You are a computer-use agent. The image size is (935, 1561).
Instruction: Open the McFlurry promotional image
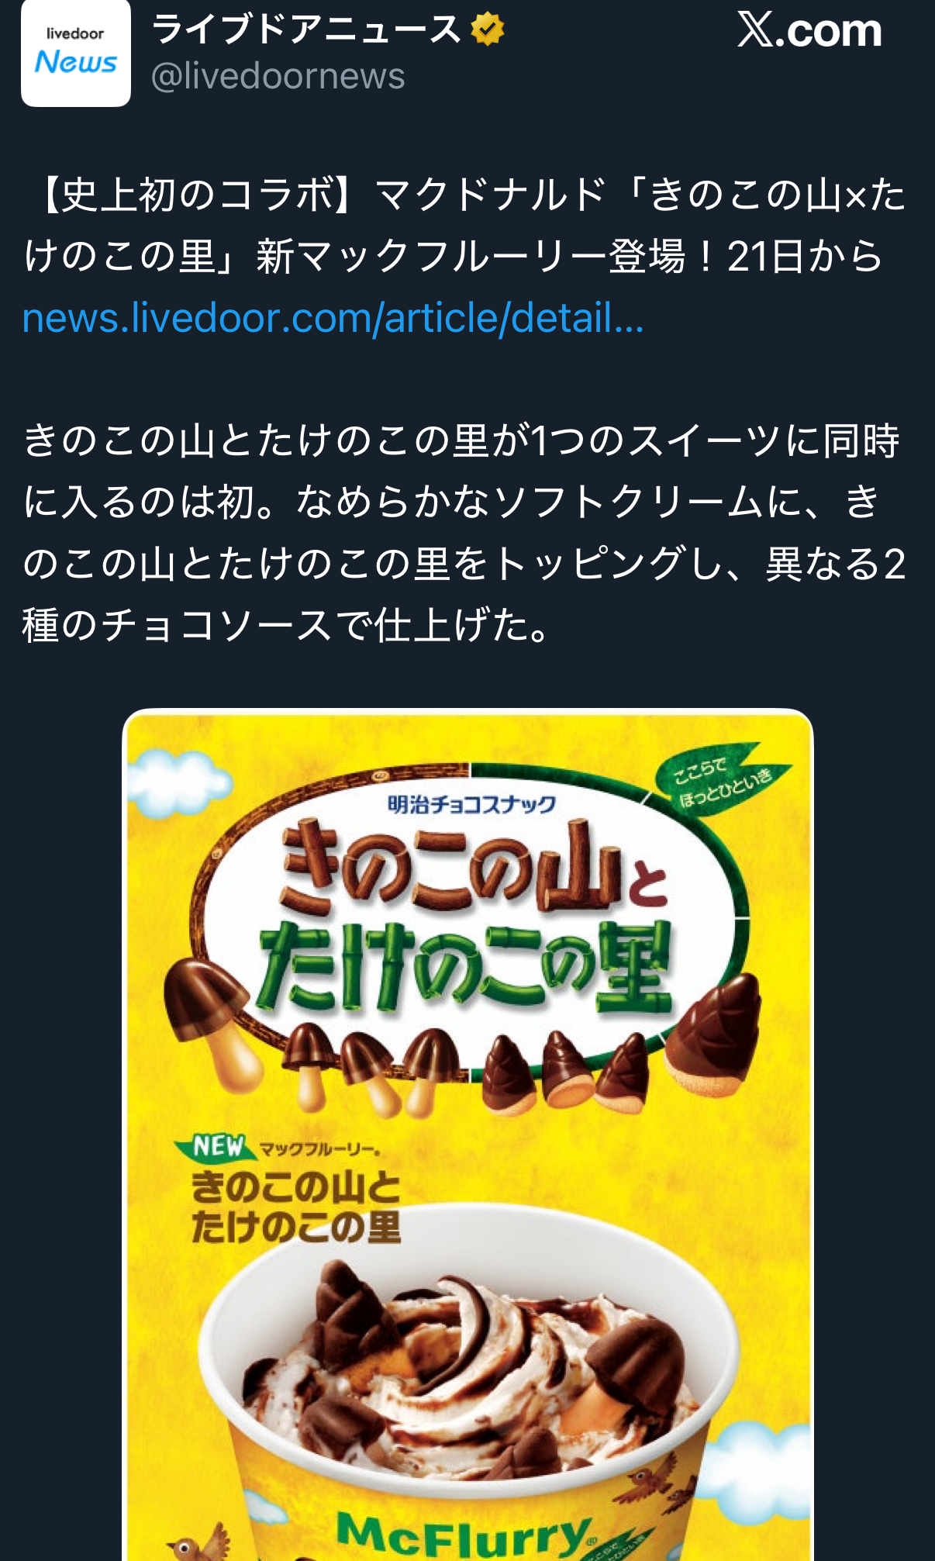[x=467, y=1134]
